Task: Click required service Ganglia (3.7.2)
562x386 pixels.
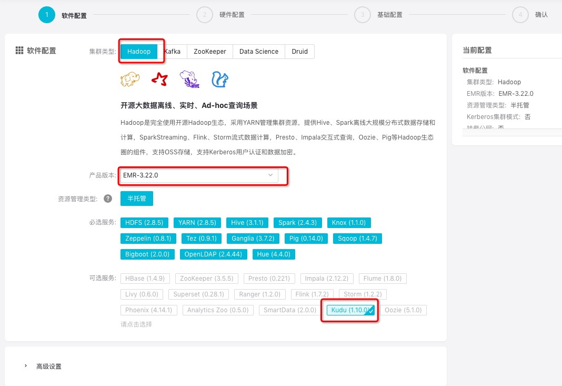Action: pos(253,238)
